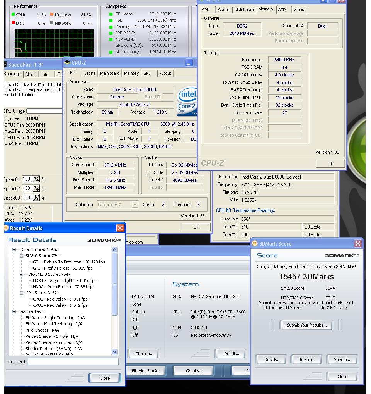This screenshot has height=394, width=371.
Task: Click the SpeedFan CPU Usage bar
Action: coord(44,111)
